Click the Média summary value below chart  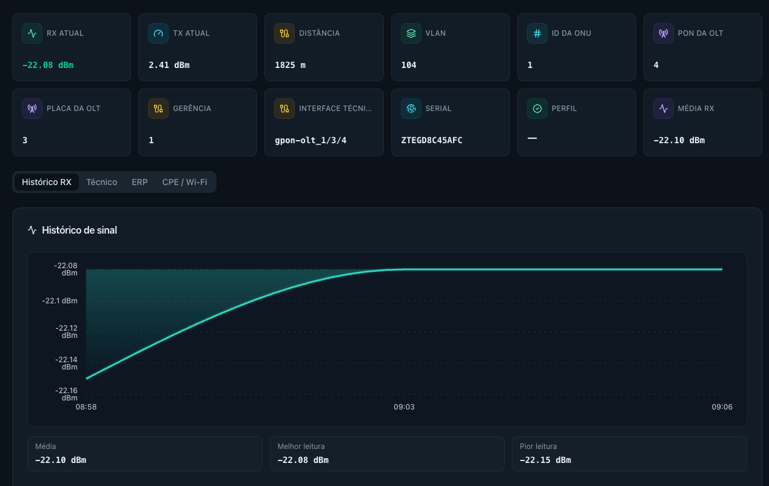coord(61,460)
